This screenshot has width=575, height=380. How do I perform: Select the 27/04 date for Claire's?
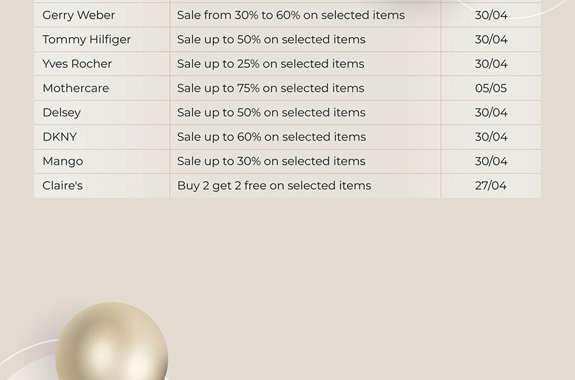(491, 185)
